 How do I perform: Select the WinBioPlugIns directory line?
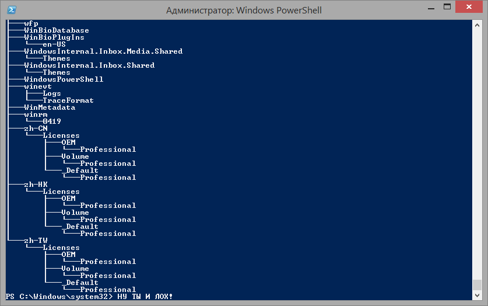click(54, 37)
